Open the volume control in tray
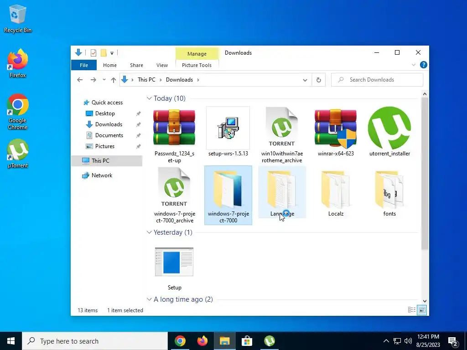This screenshot has width=467, height=350. pos(408,341)
